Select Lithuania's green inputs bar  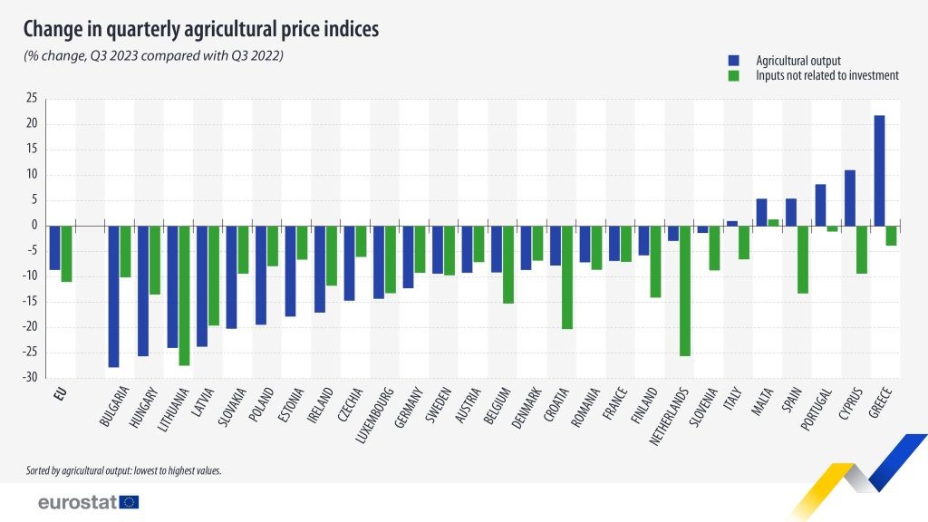point(184,295)
